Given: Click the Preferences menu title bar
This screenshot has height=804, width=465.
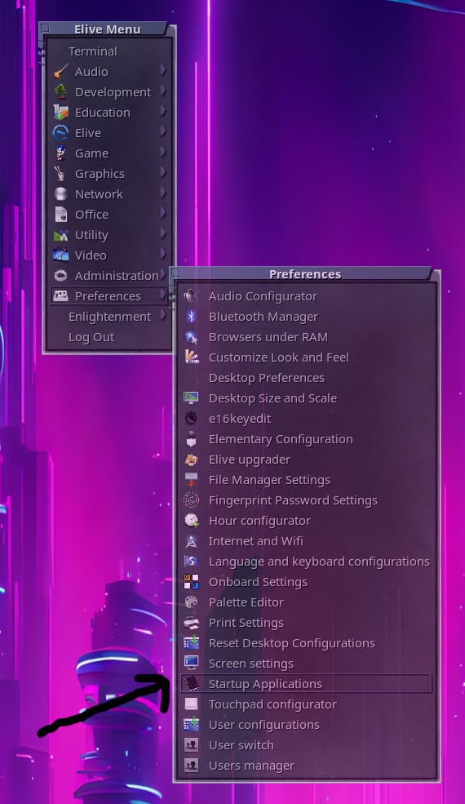Looking at the screenshot, I should [x=305, y=273].
